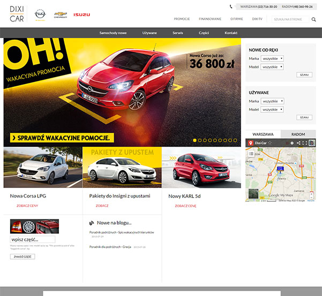Select the fourth slider dot

[210, 140]
